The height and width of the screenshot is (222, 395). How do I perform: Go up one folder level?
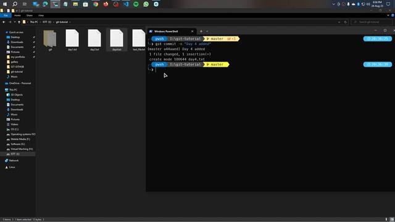point(19,22)
